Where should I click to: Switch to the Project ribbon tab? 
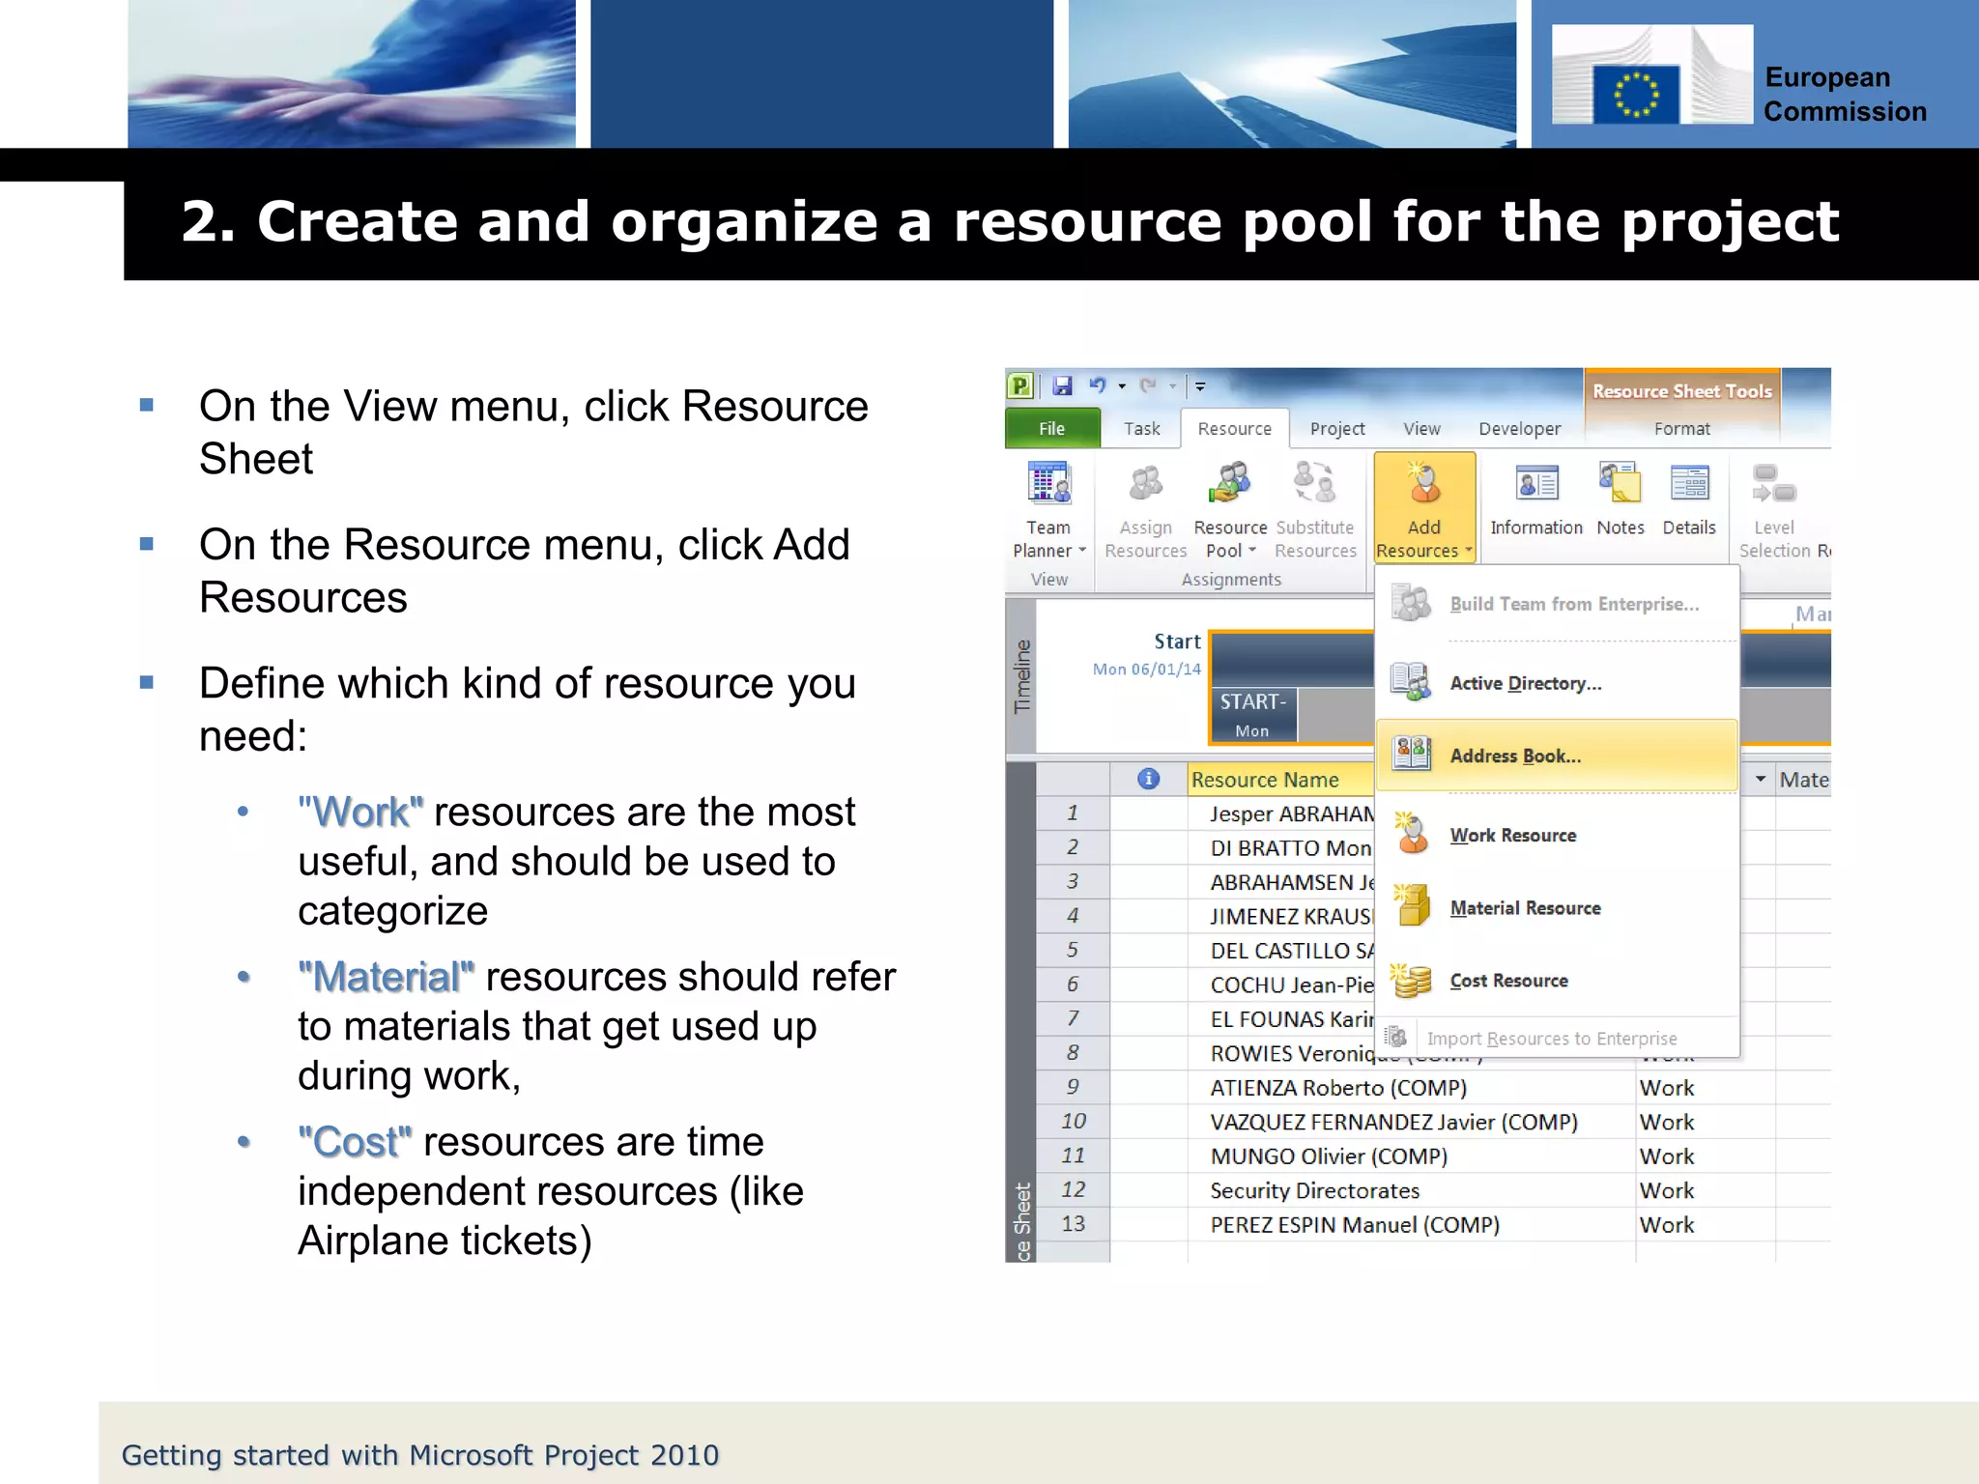1337,428
